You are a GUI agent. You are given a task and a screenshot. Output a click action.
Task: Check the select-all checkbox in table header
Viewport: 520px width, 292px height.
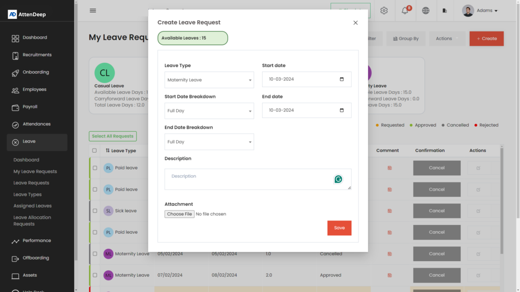(94, 151)
